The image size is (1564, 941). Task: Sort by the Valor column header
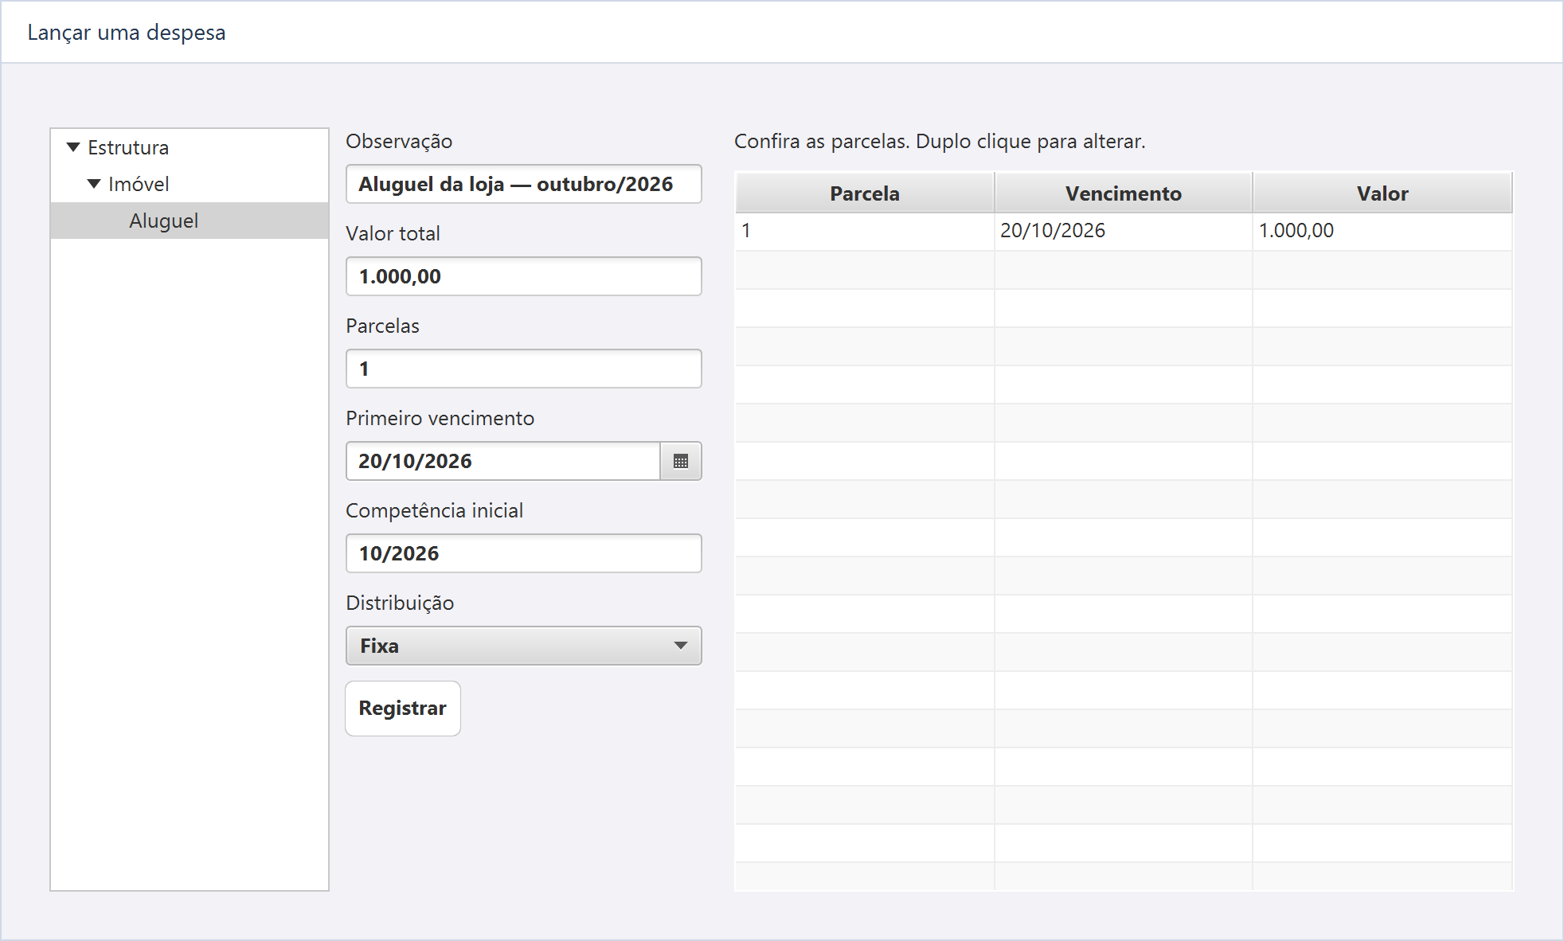tap(1382, 193)
